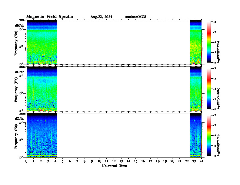Click dH/dt spectrogram data near 23 UT

[x=196, y=42]
